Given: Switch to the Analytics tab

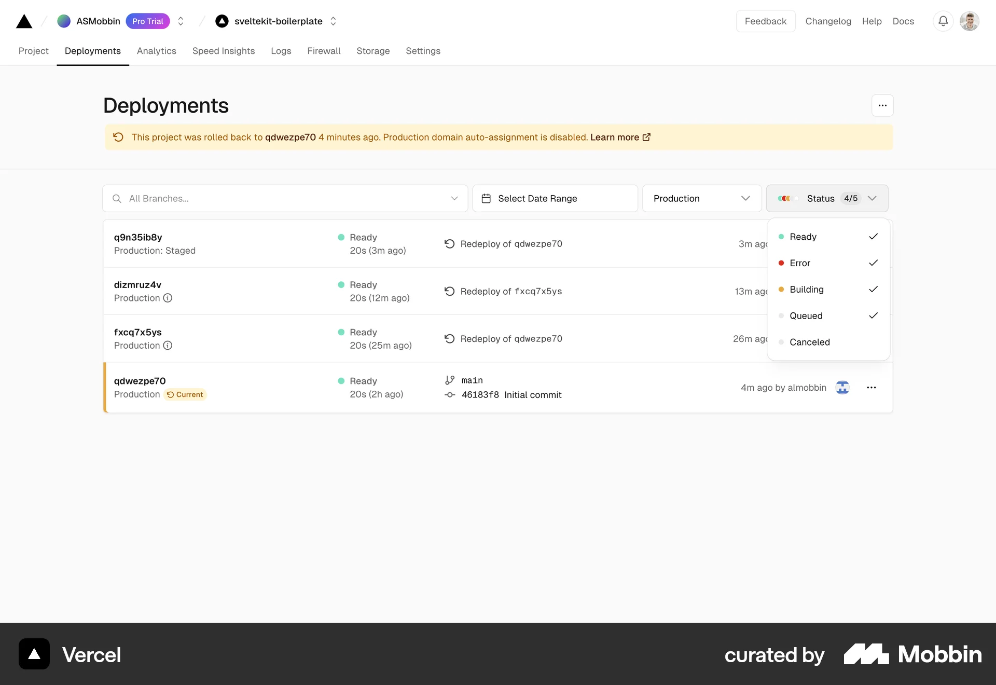Looking at the screenshot, I should coord(156,51).
